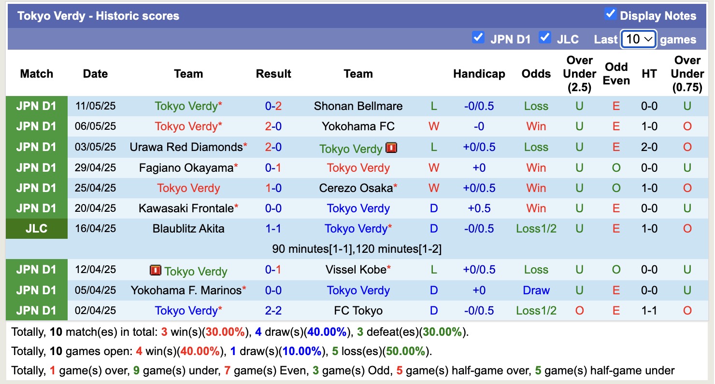
Task: Select the JPN D1 badge on the top row
Action: click(x=36, y=106)
